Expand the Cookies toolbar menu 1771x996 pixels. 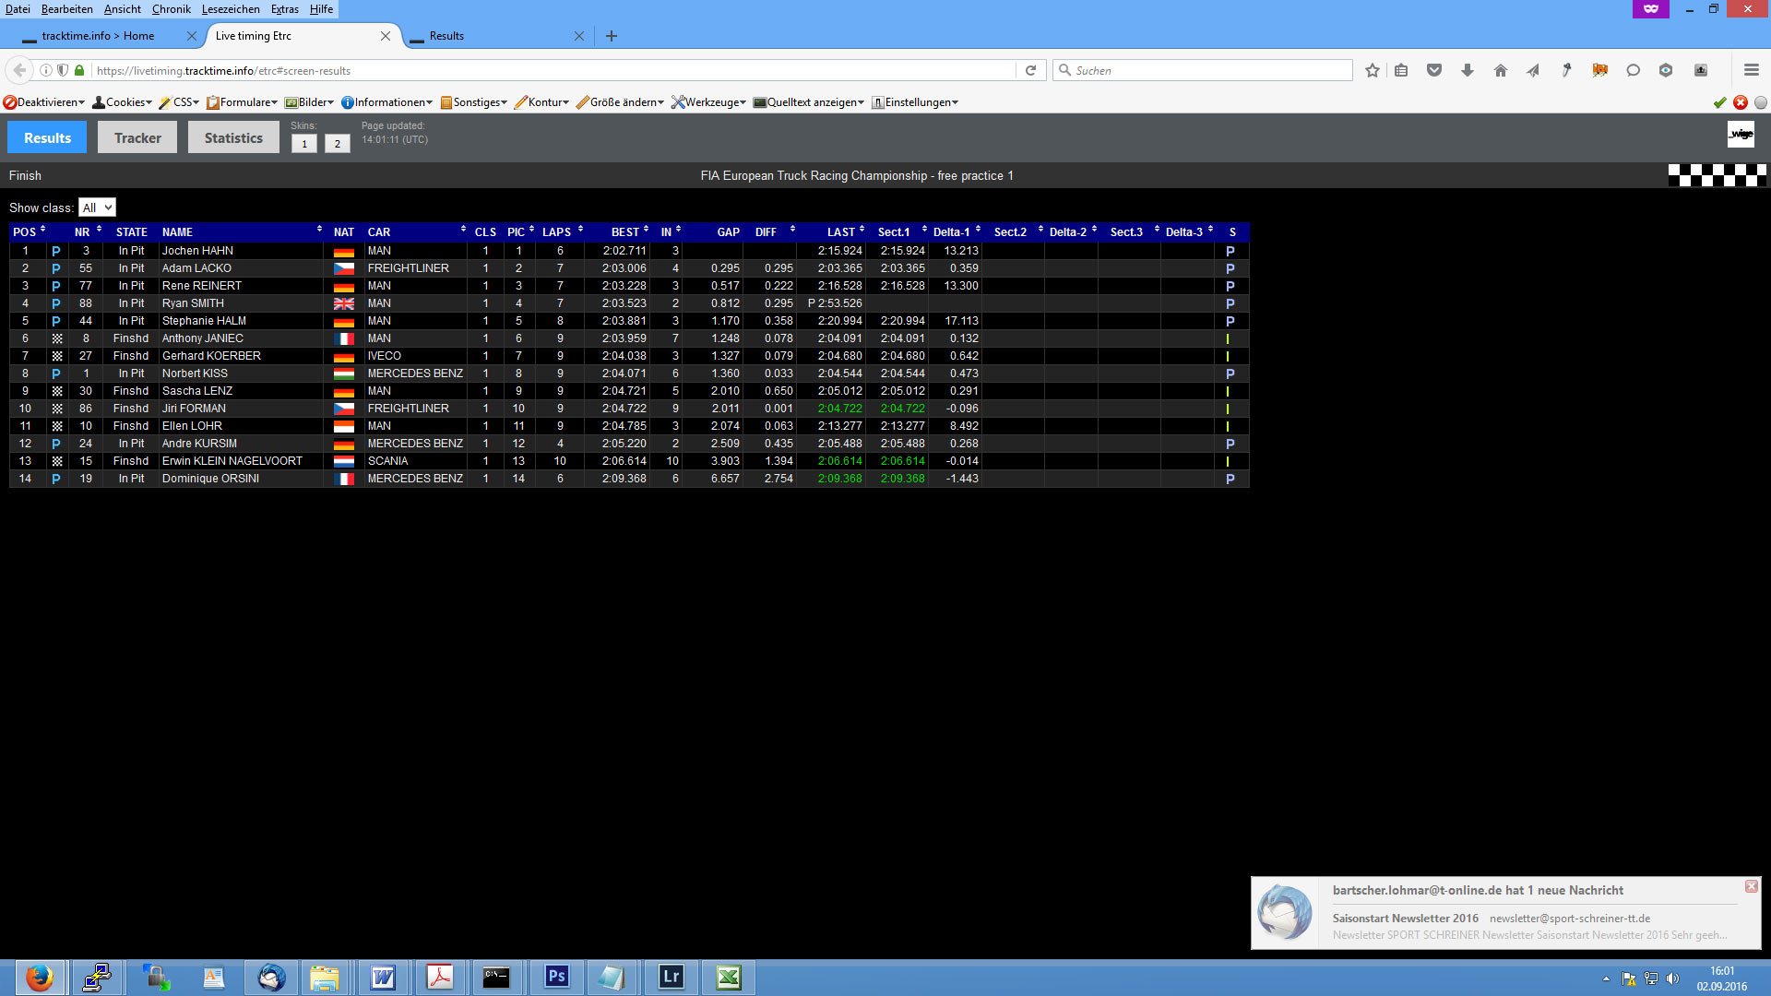pos(122,102)
